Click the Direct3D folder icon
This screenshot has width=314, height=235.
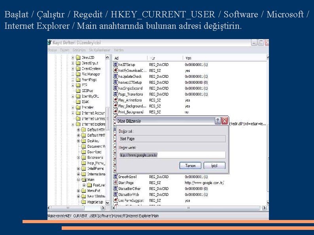78,57
